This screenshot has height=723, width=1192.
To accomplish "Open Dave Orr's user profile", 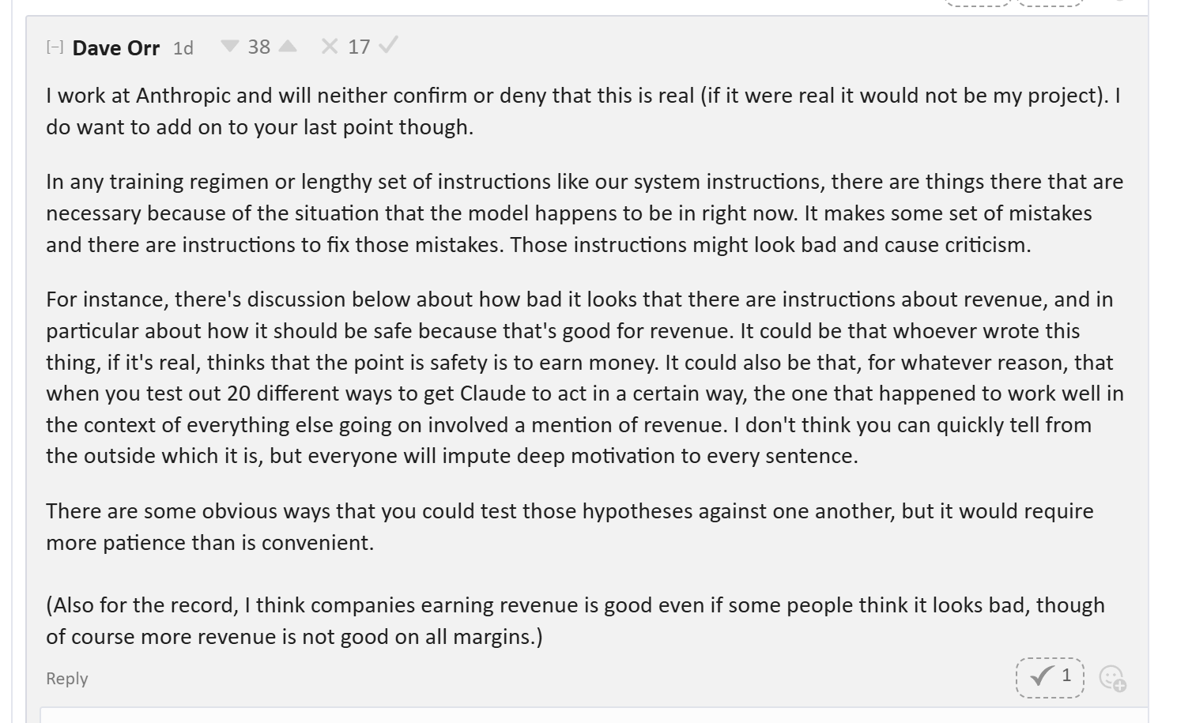I will (115, 48).
